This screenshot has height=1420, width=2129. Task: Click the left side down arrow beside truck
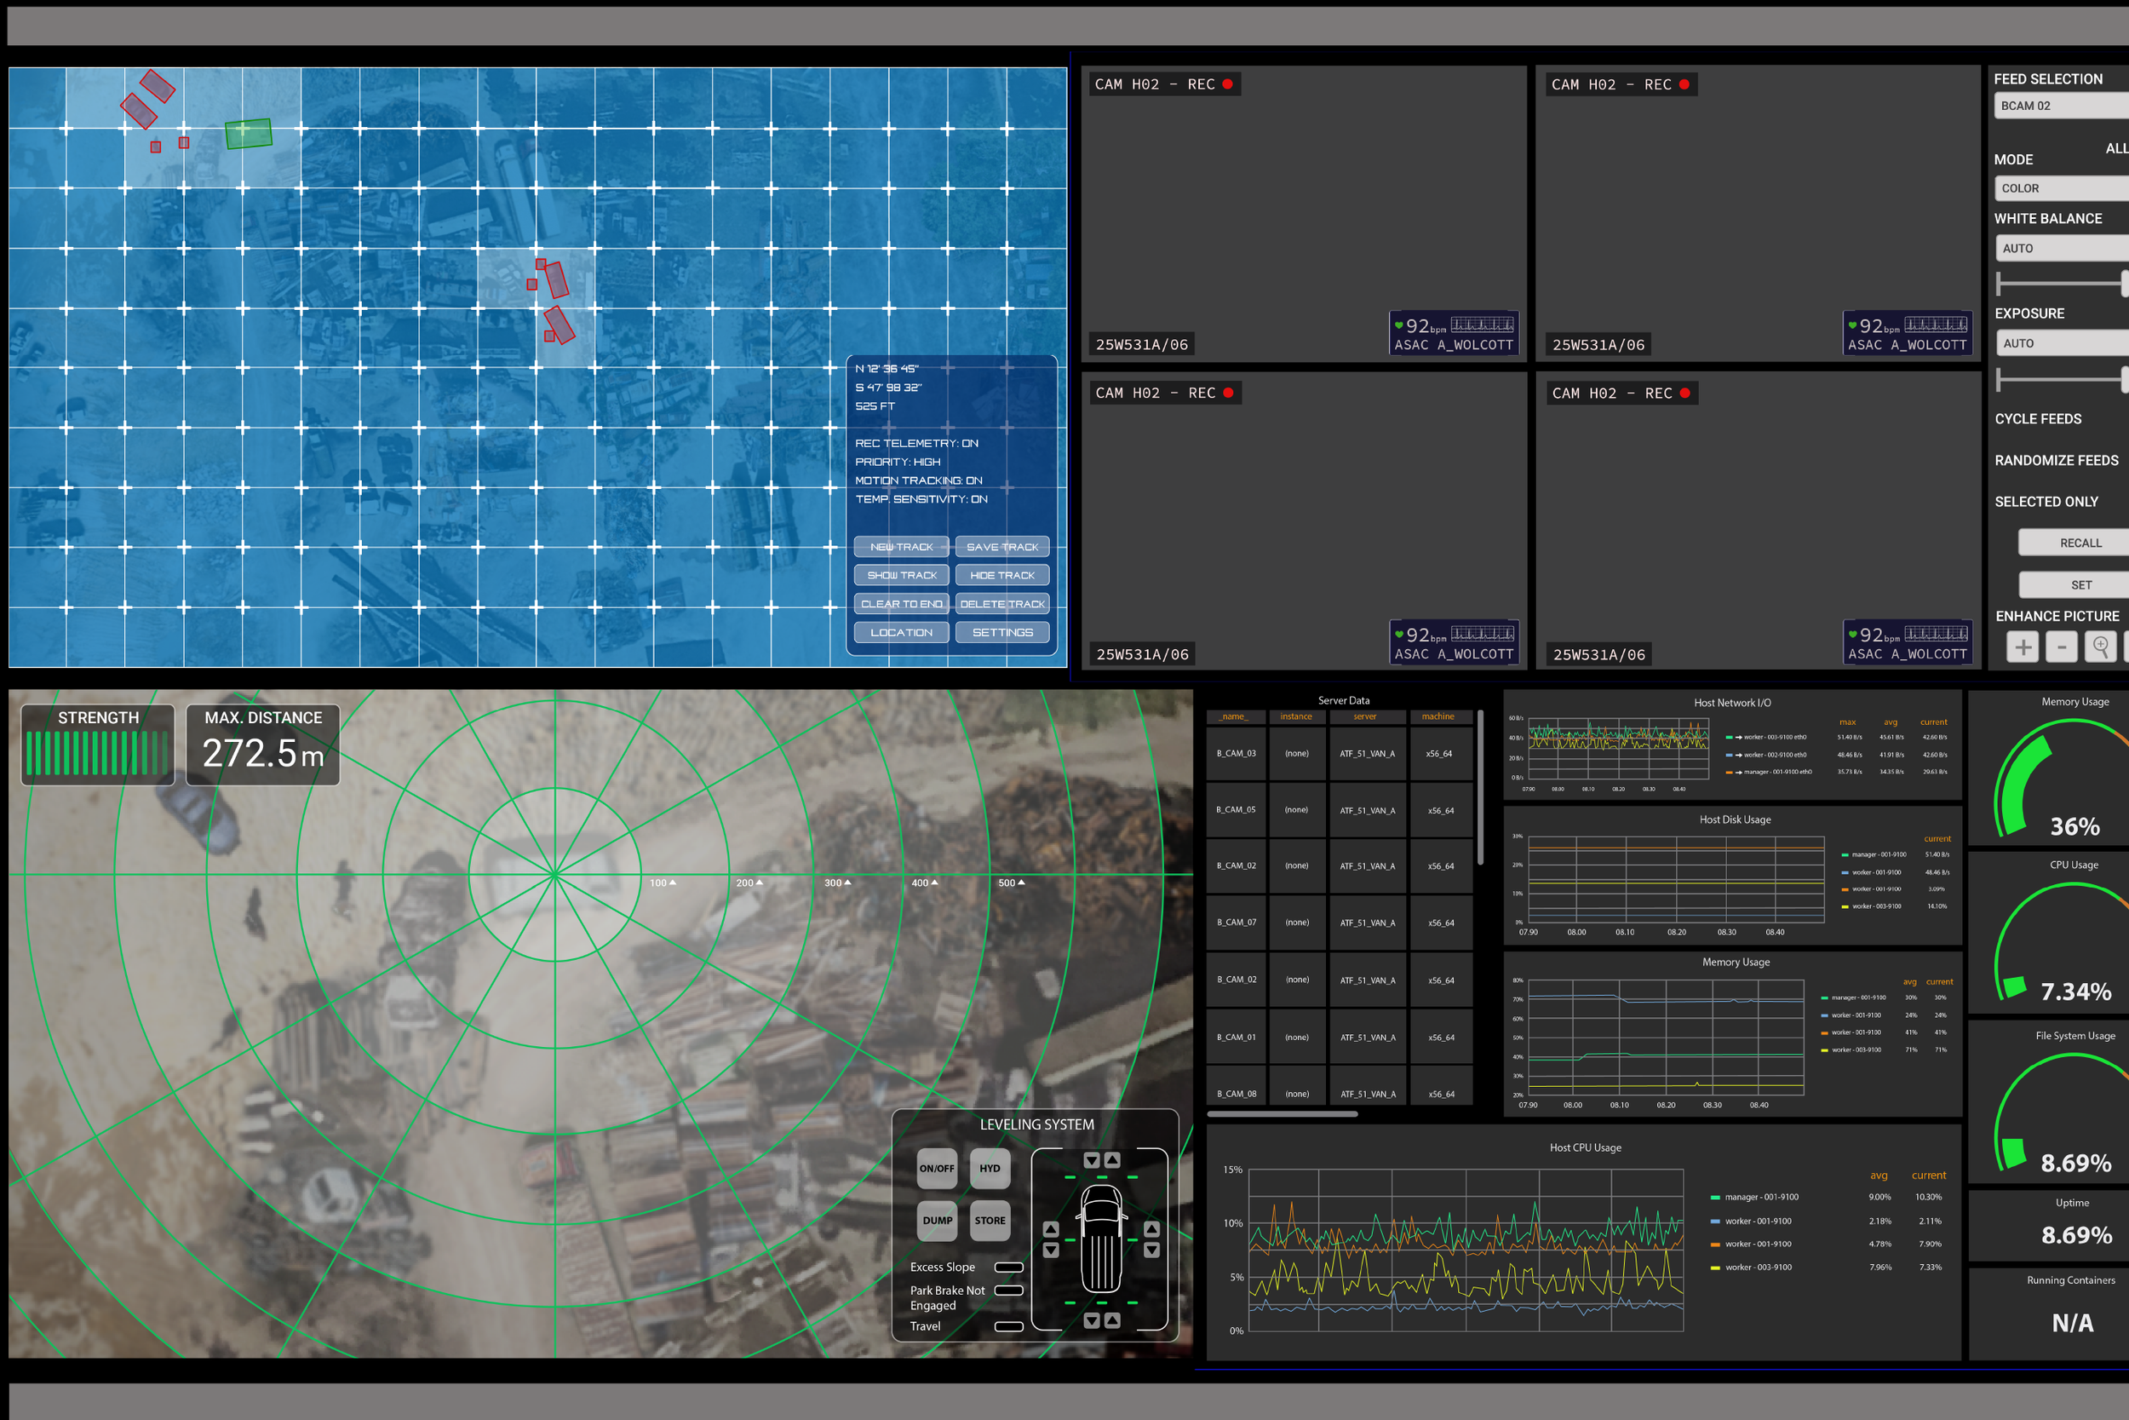point(1051,1250)
